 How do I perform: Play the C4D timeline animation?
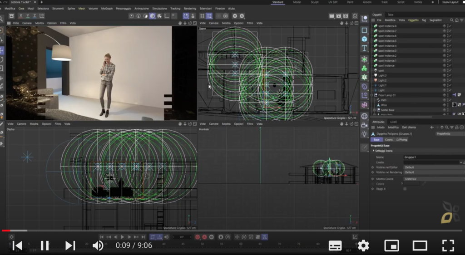[x=122, y=237]
